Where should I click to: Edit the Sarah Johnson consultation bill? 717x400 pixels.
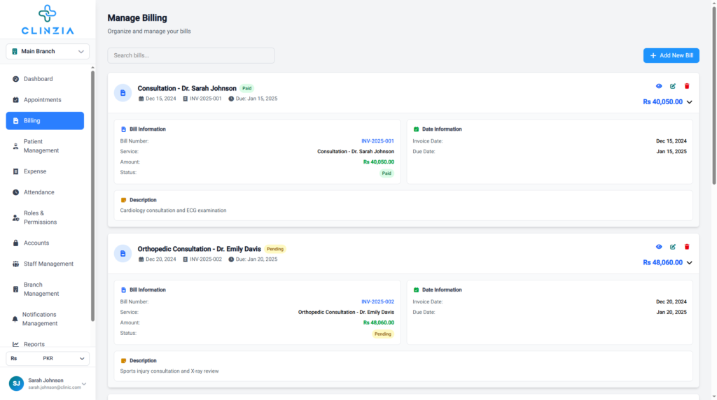pos(673,86)
